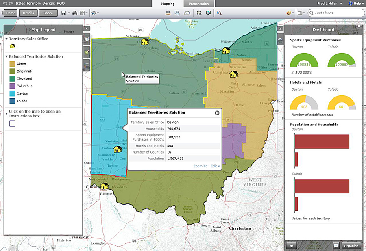Click the Print icon in toolbar
Image resolution: width=366 pixels, height=251 pixels.
coord(74,13)
